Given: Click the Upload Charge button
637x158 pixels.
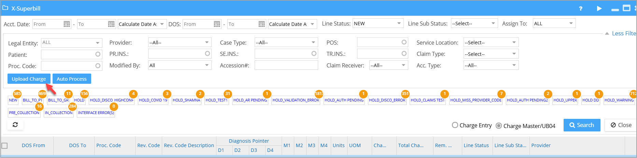Looking at the screenshot, I should tap(29, 79).
